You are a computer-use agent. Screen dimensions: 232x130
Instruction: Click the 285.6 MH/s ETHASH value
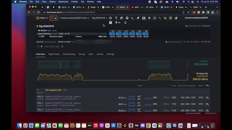[201, 64]
